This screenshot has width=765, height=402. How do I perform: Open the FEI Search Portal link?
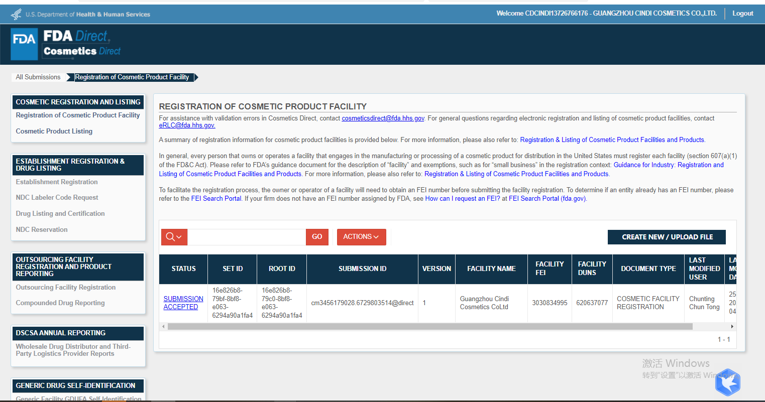pos(216,199)
